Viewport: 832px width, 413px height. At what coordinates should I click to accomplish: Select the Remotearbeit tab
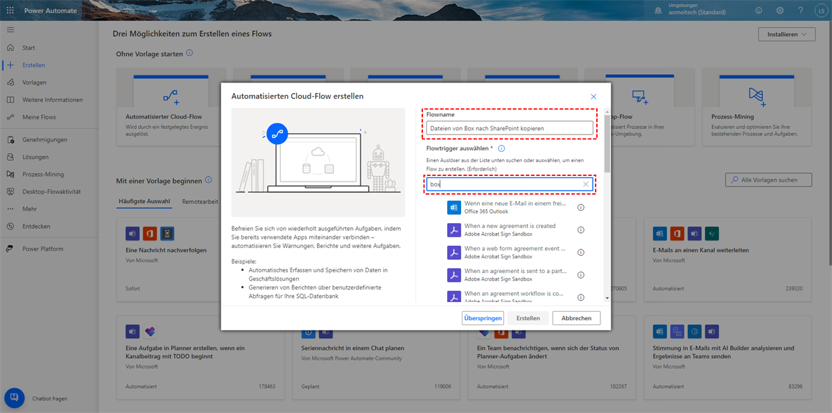pos(200,202)
